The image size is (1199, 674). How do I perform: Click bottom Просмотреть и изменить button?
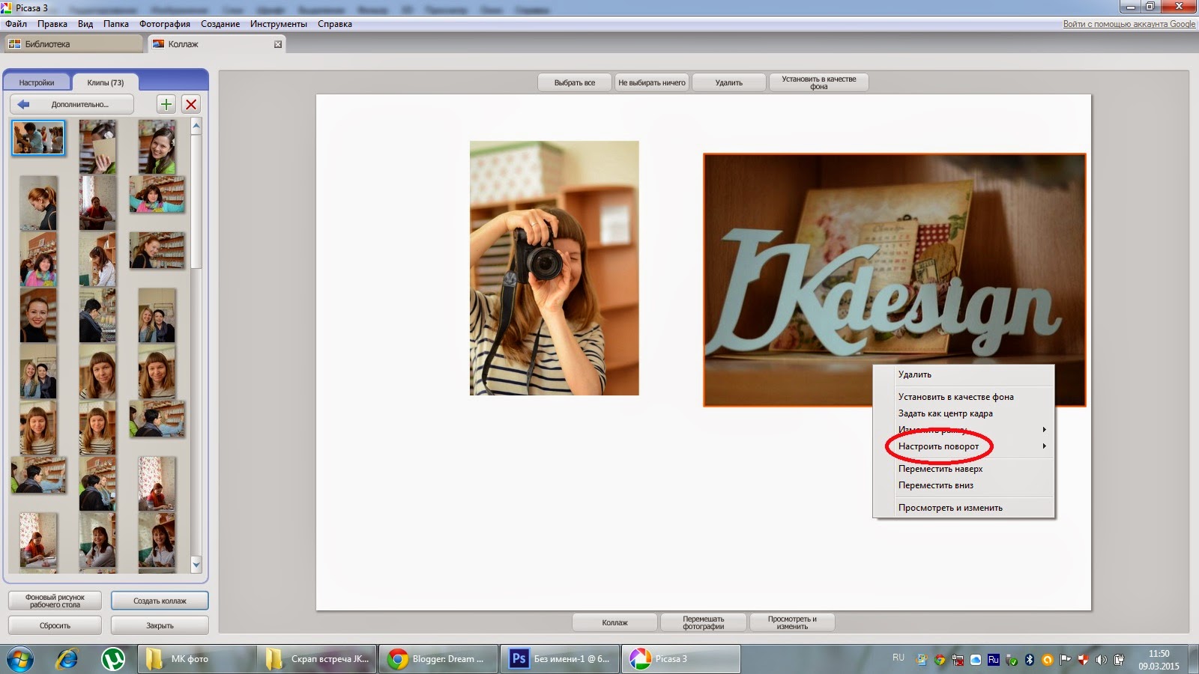click(x=792, y=622)
